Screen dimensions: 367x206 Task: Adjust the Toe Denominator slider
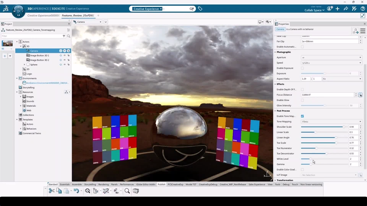(x=327, y=153)
